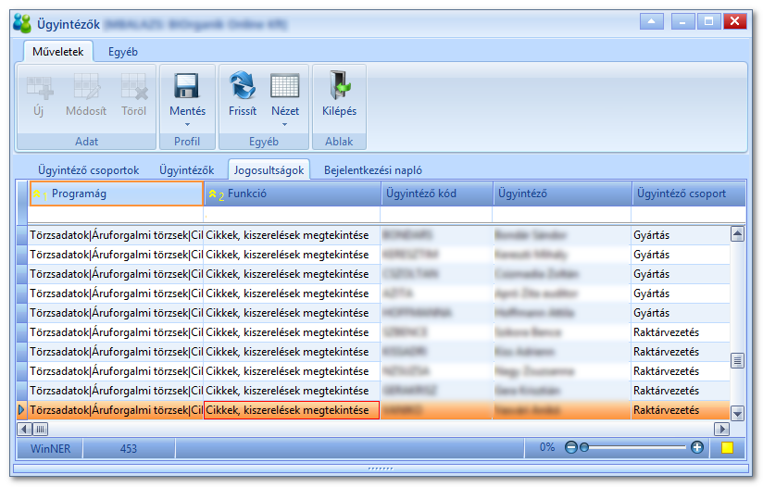Click the bottom panel splitter grip dots
Screen dimensions: 763x487
tap(381, 468)
